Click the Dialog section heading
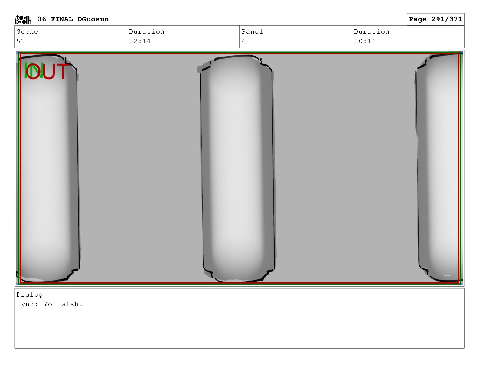The width and height of the screenshot is (479, 370). pyautogui.click(x=30, y=295)
